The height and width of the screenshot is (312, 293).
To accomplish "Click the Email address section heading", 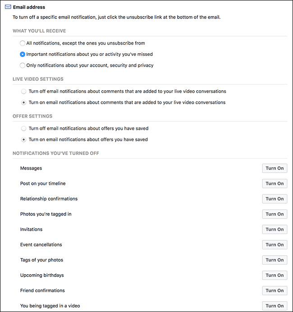I will tap(29, 7).
